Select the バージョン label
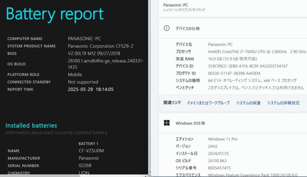The image size is (307, 177). (x=183, y=146)
